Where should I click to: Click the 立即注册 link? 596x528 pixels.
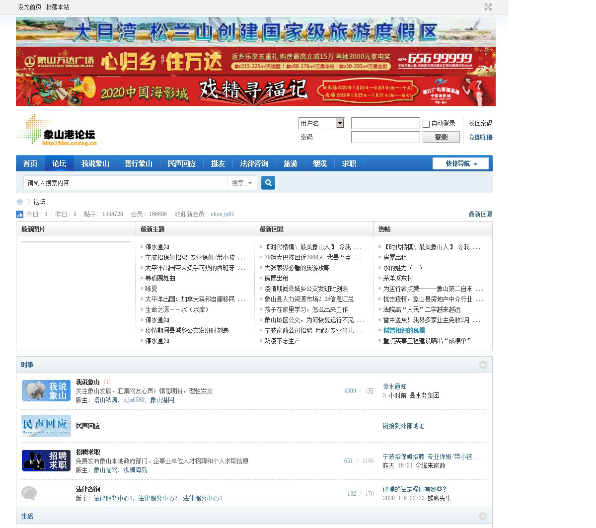click(480, 138)
